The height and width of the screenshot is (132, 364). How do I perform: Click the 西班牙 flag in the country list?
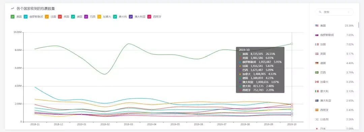pos(316,110)
